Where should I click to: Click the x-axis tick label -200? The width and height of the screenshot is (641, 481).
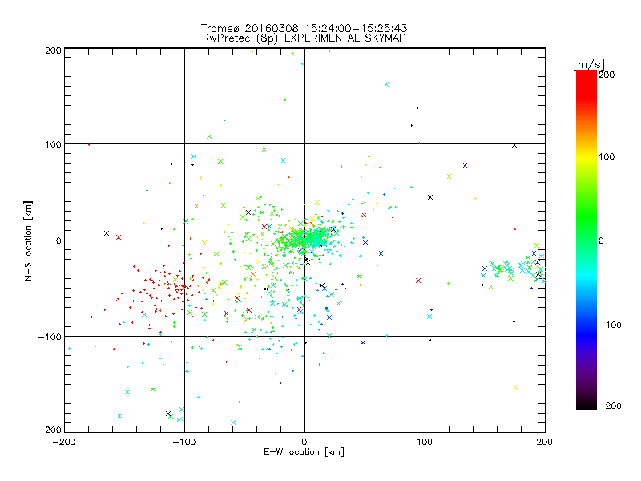pos(64,442)
